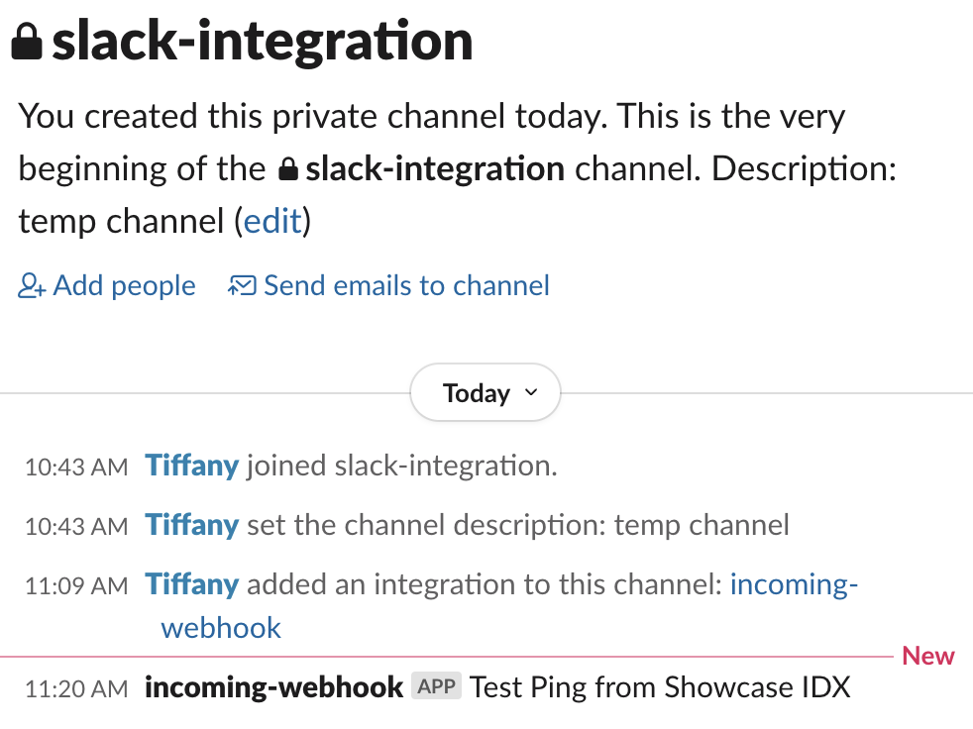Click the chevron arrow inside Today pill

click(531, 392)
